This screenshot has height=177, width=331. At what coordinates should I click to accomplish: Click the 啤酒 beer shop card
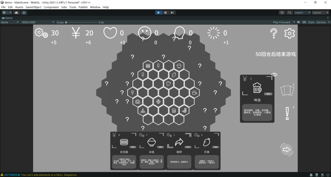pyautogui.click(x=257, y=99)
